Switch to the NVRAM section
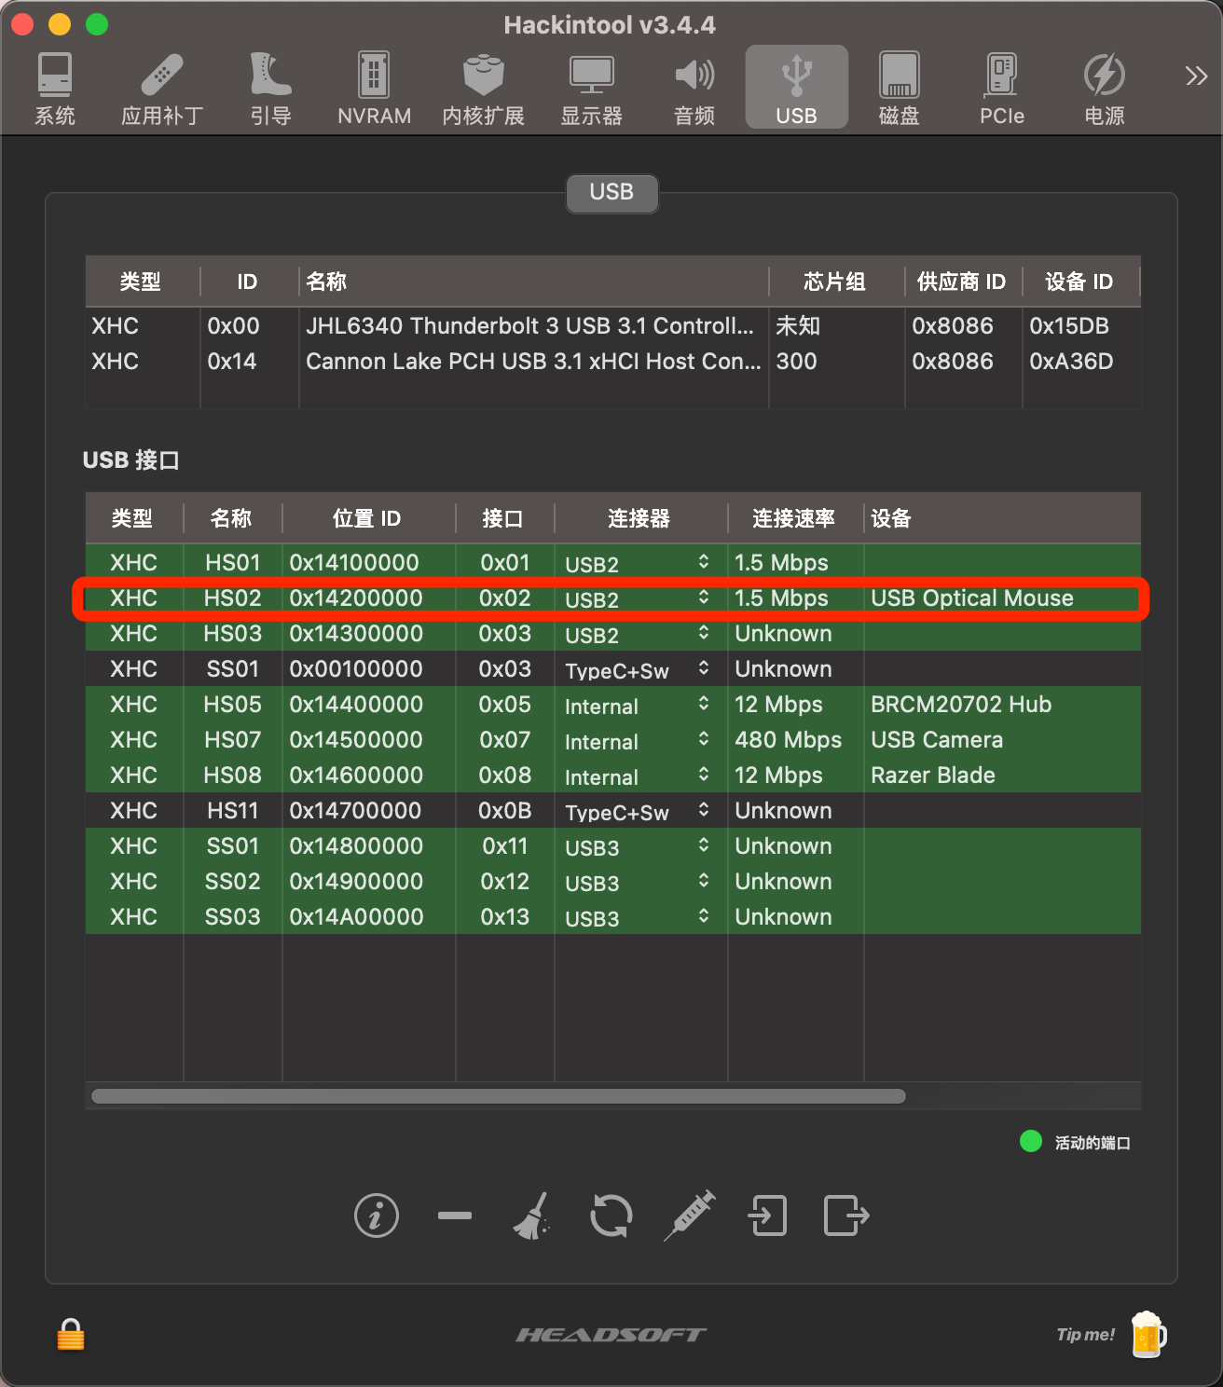Viewport: 1223px width, 1387px height. tap(374, 89)
